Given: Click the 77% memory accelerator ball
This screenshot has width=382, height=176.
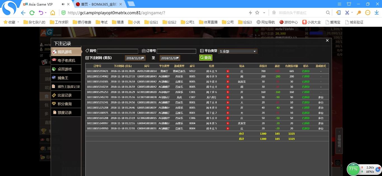Looking at the screenshot, I should point(353,169).
